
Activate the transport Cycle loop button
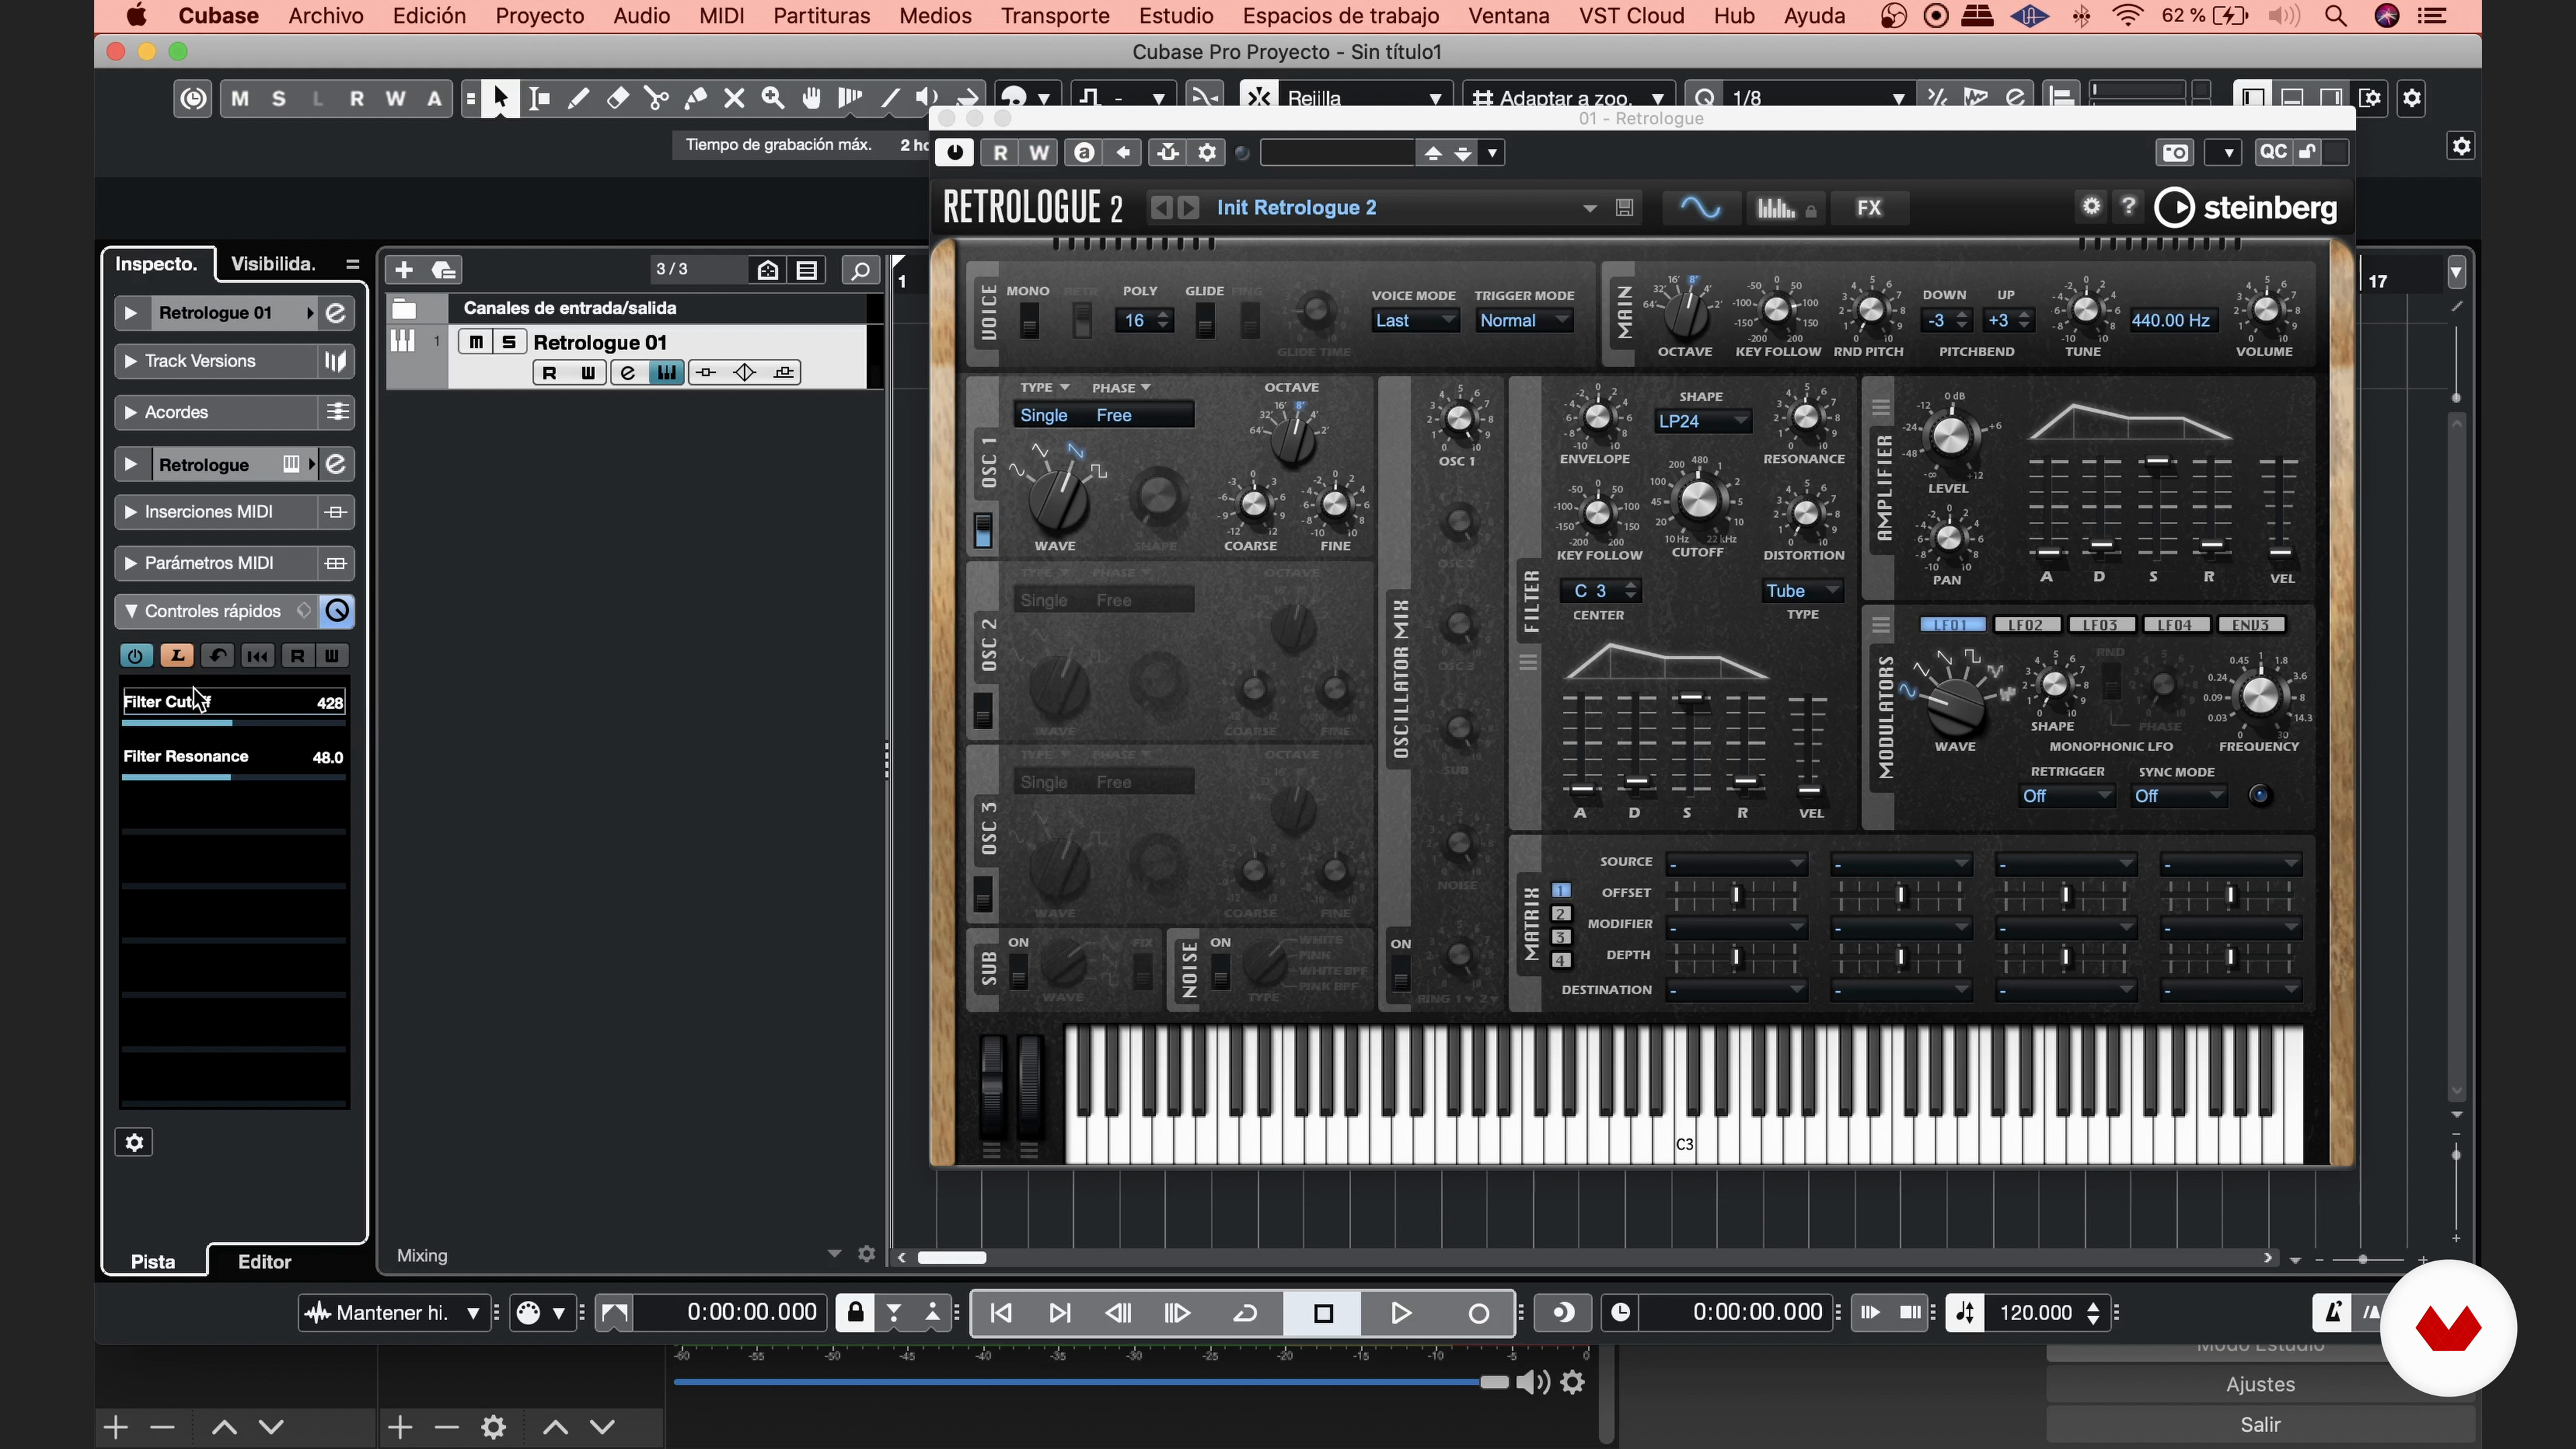tap(1245, 1313)
